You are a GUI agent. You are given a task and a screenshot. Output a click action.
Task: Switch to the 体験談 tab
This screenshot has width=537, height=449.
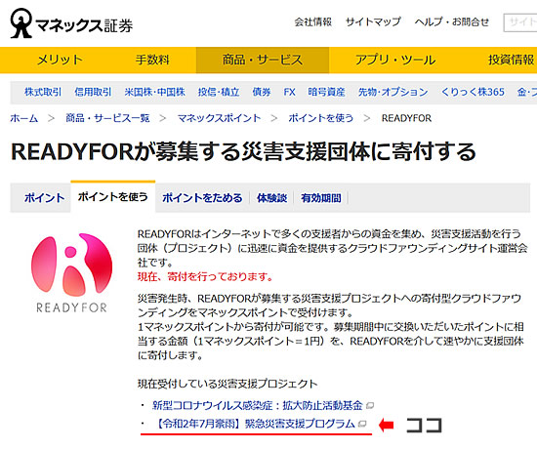point(272,198)
